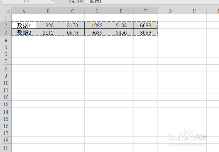The image size is (219, 152).
Task: Click cell with value 2133
Action: pos(121,25)
